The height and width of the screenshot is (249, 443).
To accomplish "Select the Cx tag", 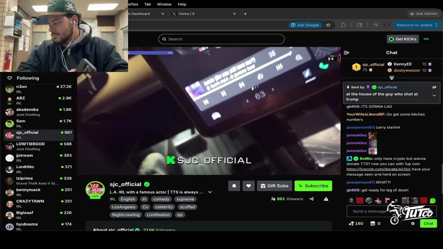I will point(145,207).
